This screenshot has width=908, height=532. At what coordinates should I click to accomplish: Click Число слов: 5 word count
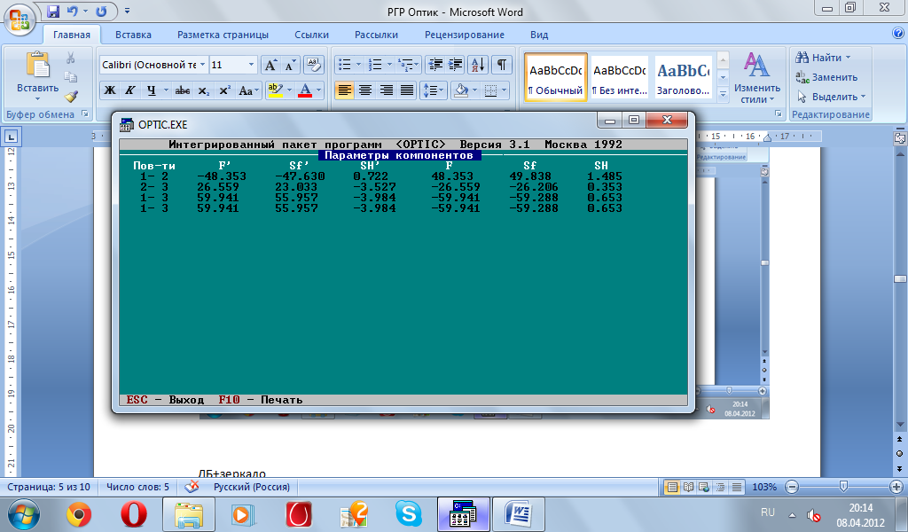click(x=137, y=487)
